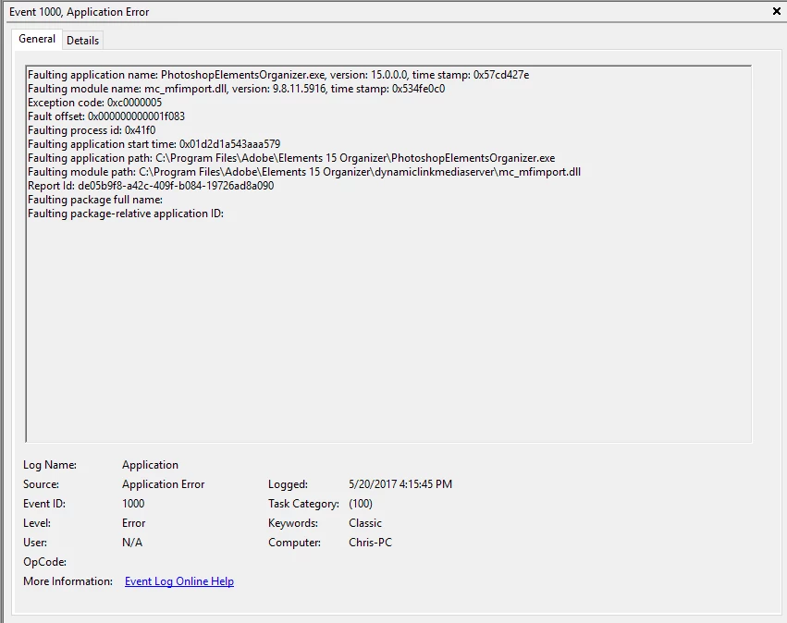Screen dimensions: 787x623
Task: Click the Source value 'Application Error'
Action: 163,484
